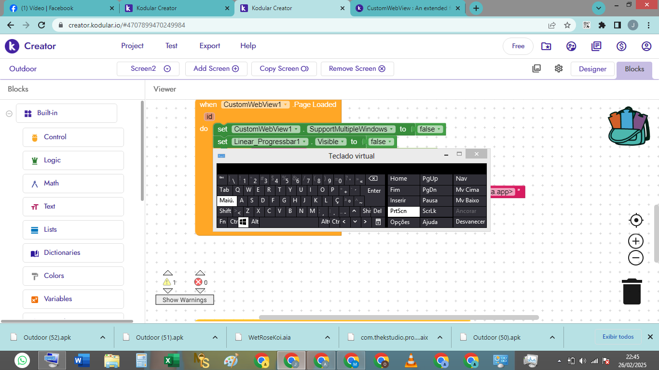Open the project settings gear icon

[559, 68]
